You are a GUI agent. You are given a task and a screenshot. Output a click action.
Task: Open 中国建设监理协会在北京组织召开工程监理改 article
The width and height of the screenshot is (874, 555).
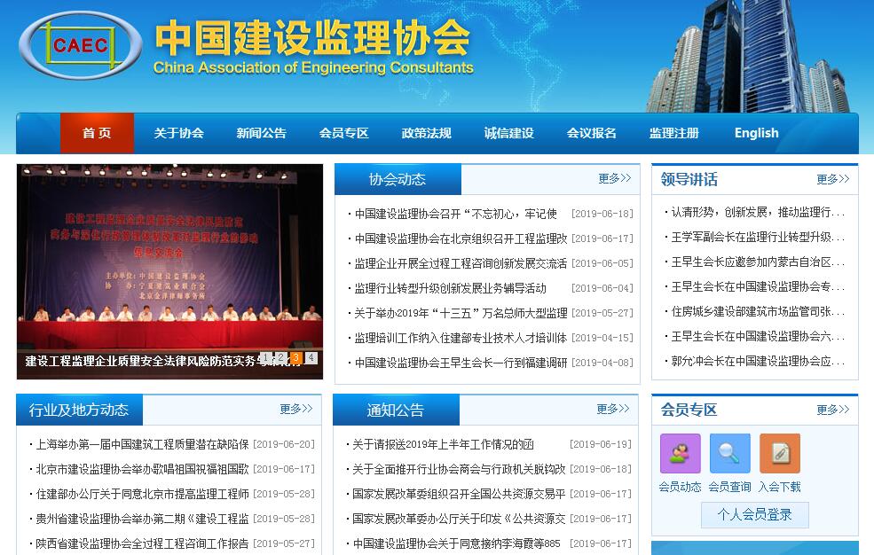461,238
